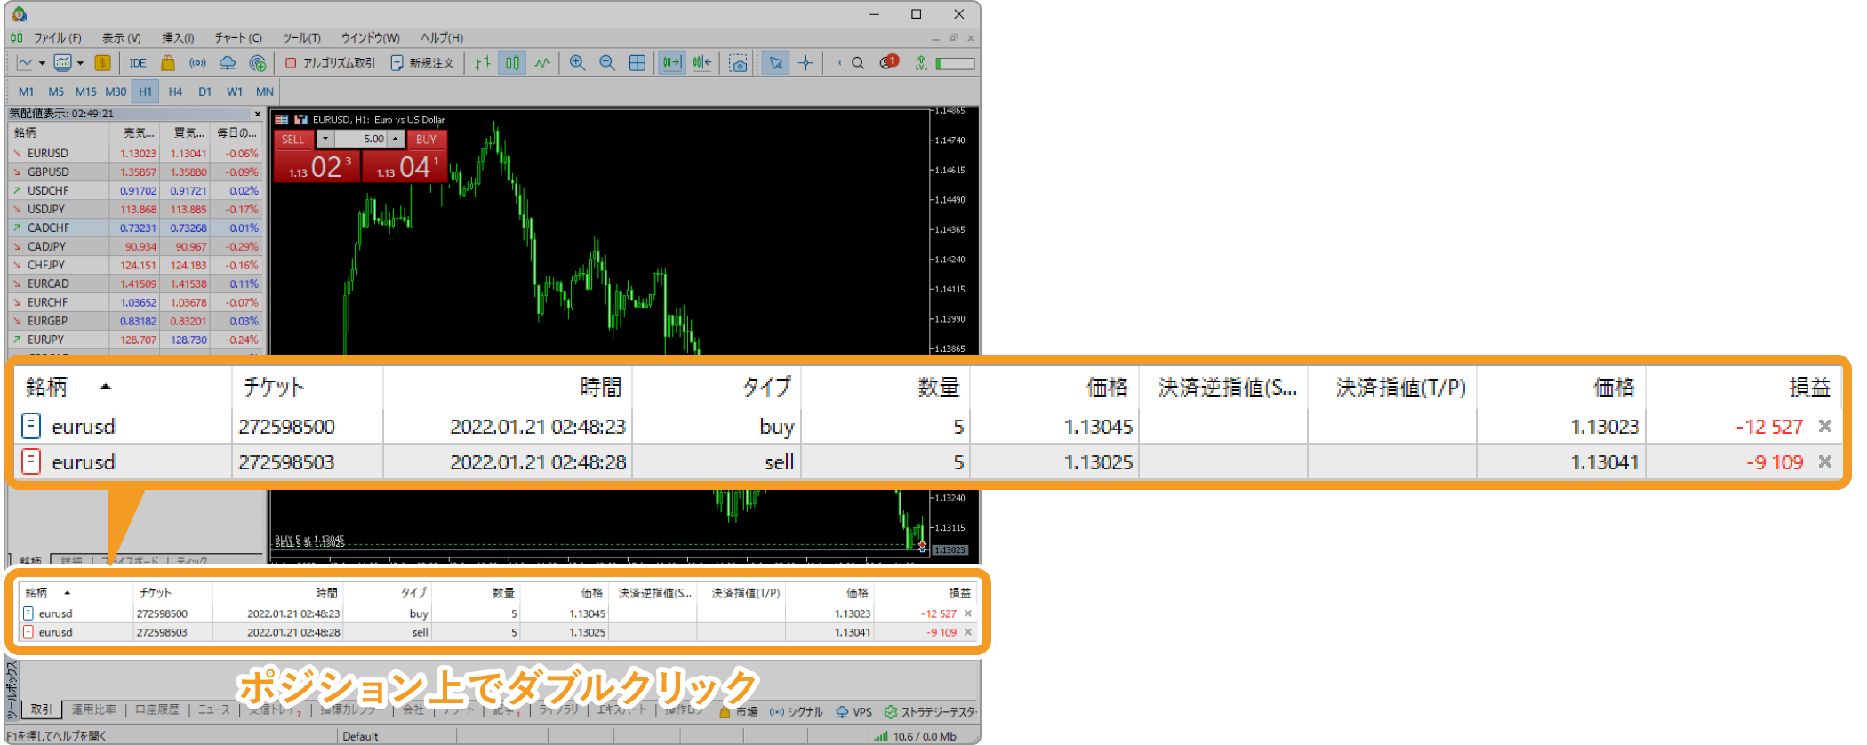Select the crosshair tool

805,63
